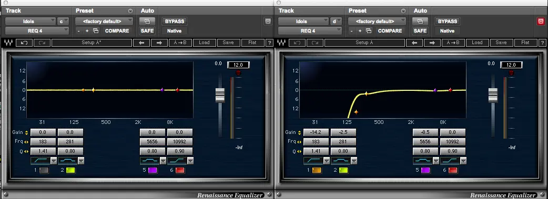The image size is (548, 199).
Task: Toggle band 6 red button in the left equalizer
Action: pos(180,170)
